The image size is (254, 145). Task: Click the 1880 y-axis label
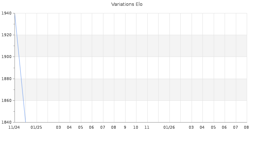point(7,79)
